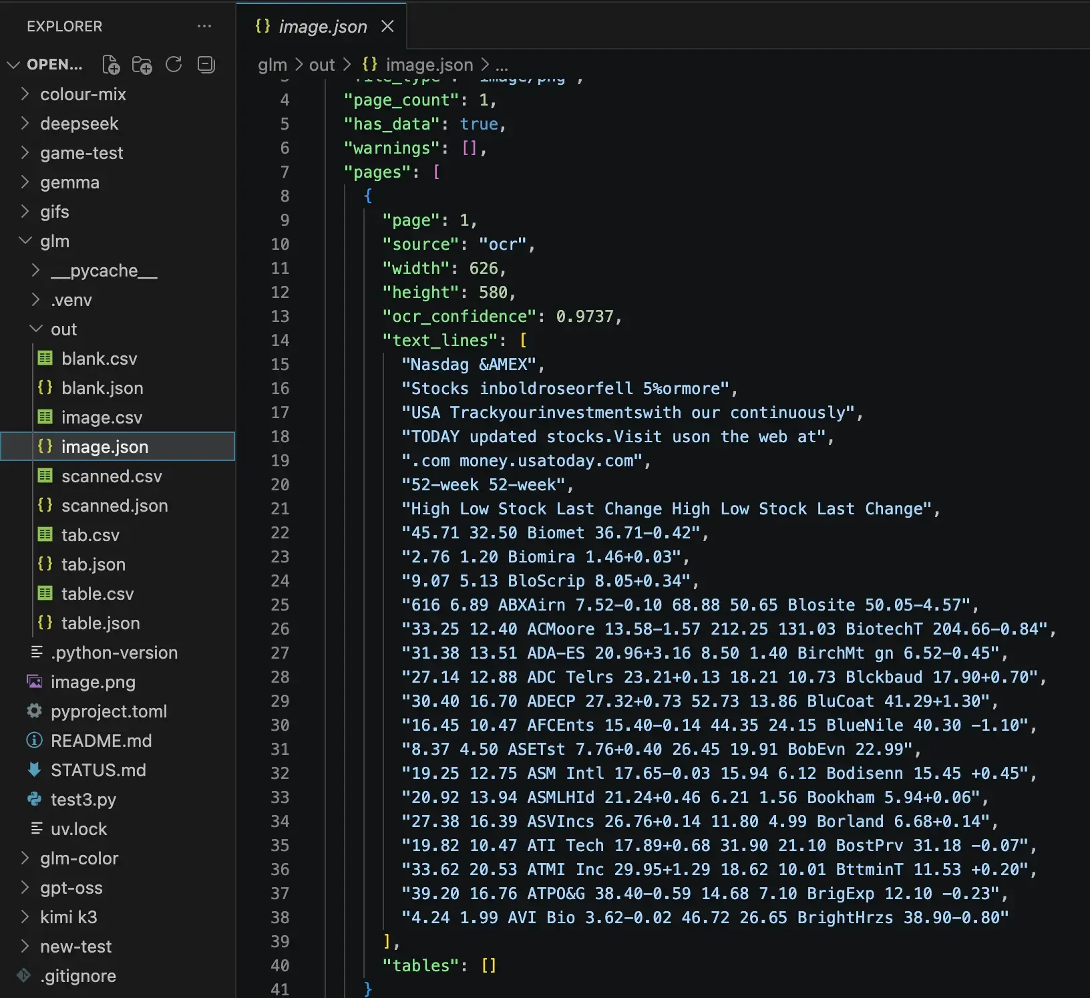The image size is (1090, 998).
Task: Refresh the Explorer file tree
Action: [174, 64]
